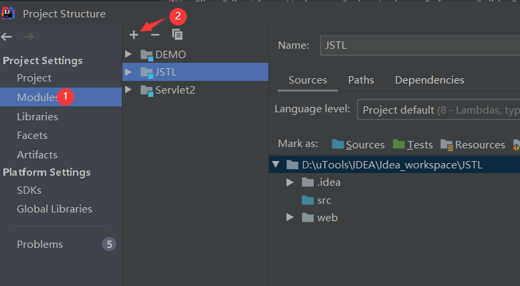Select the DEMO module name

coord(171,55)
